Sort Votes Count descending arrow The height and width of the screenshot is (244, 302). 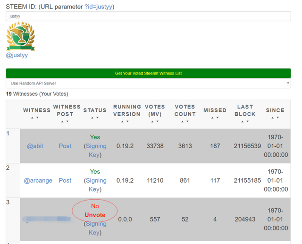[x=188, y=121]
